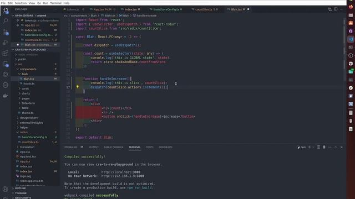Show the OUTPUT panel tab
Viewport: 355px width, 199px height.
click(x=94, y=147)
